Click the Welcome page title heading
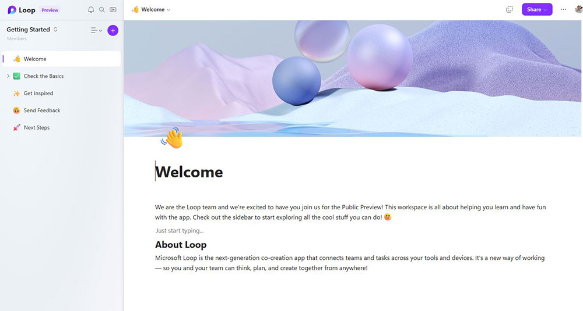Viewport: 583px width, 311px height. [x=189, y=172]
